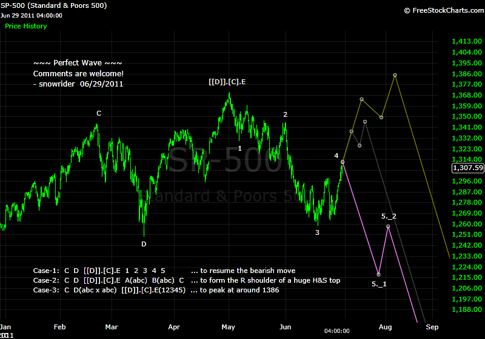This screenshot has height=339, width=485.
Task: Click the 1,242.00 price axis label
Action: [x=467, y=245]
